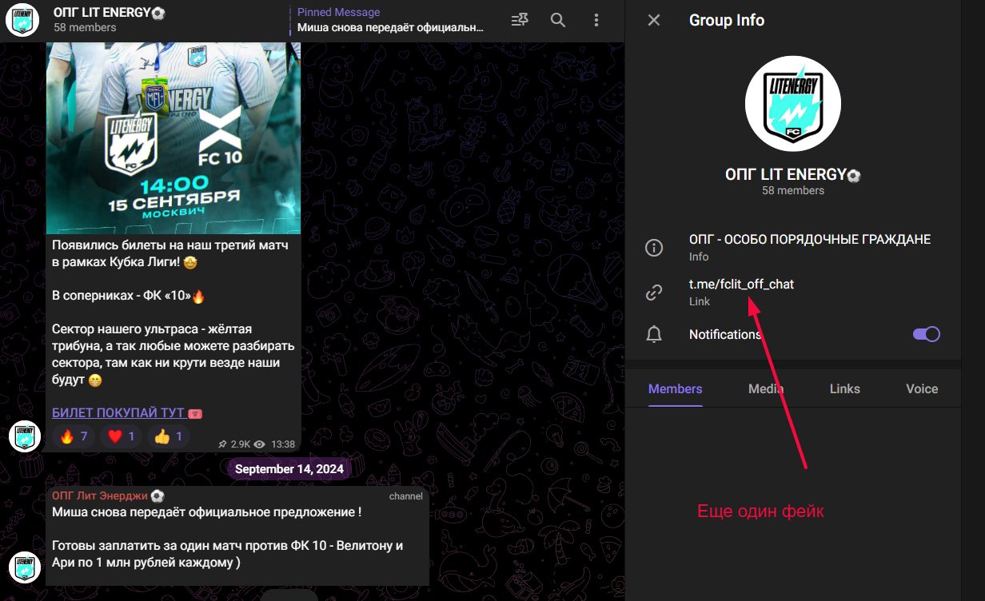Open the chat three-dot menu
The width and height of the screenshot is (985, 601).
596,20
